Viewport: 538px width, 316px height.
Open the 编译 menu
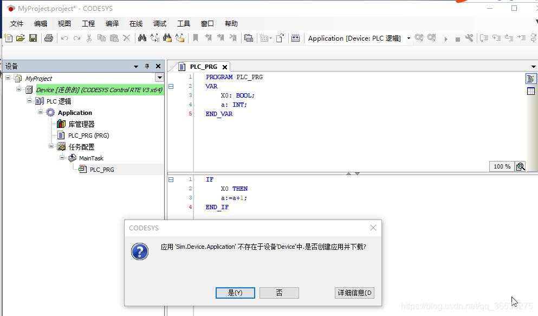click(112, 23)
